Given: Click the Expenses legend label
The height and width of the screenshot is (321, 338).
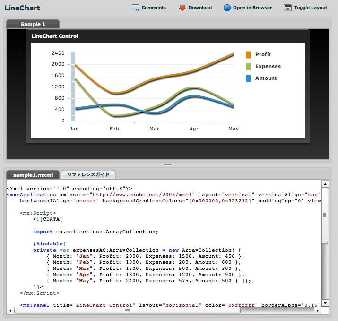Looking at the screenshot, I should (268, 66).
